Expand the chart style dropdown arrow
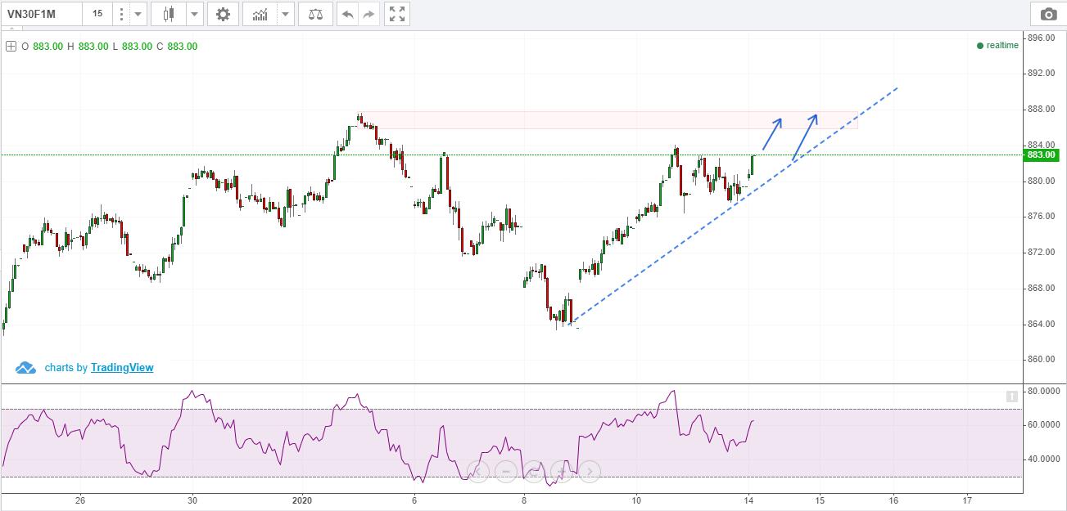The height and width of the screenshot is (511, 1067). tap(195, 14)
